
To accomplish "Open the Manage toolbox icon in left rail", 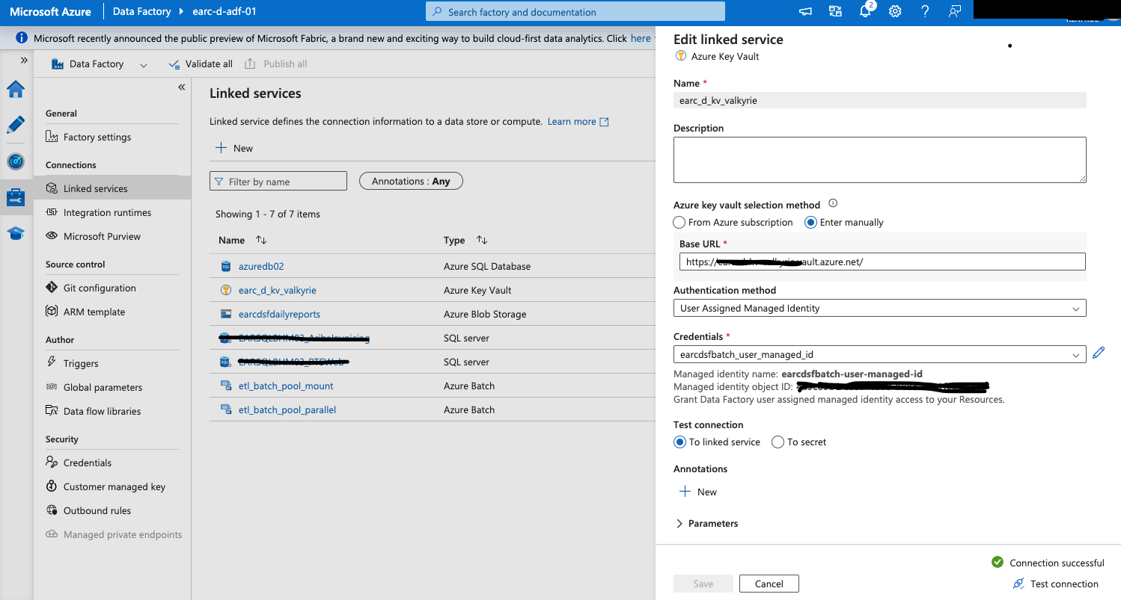I will point(16,197).
